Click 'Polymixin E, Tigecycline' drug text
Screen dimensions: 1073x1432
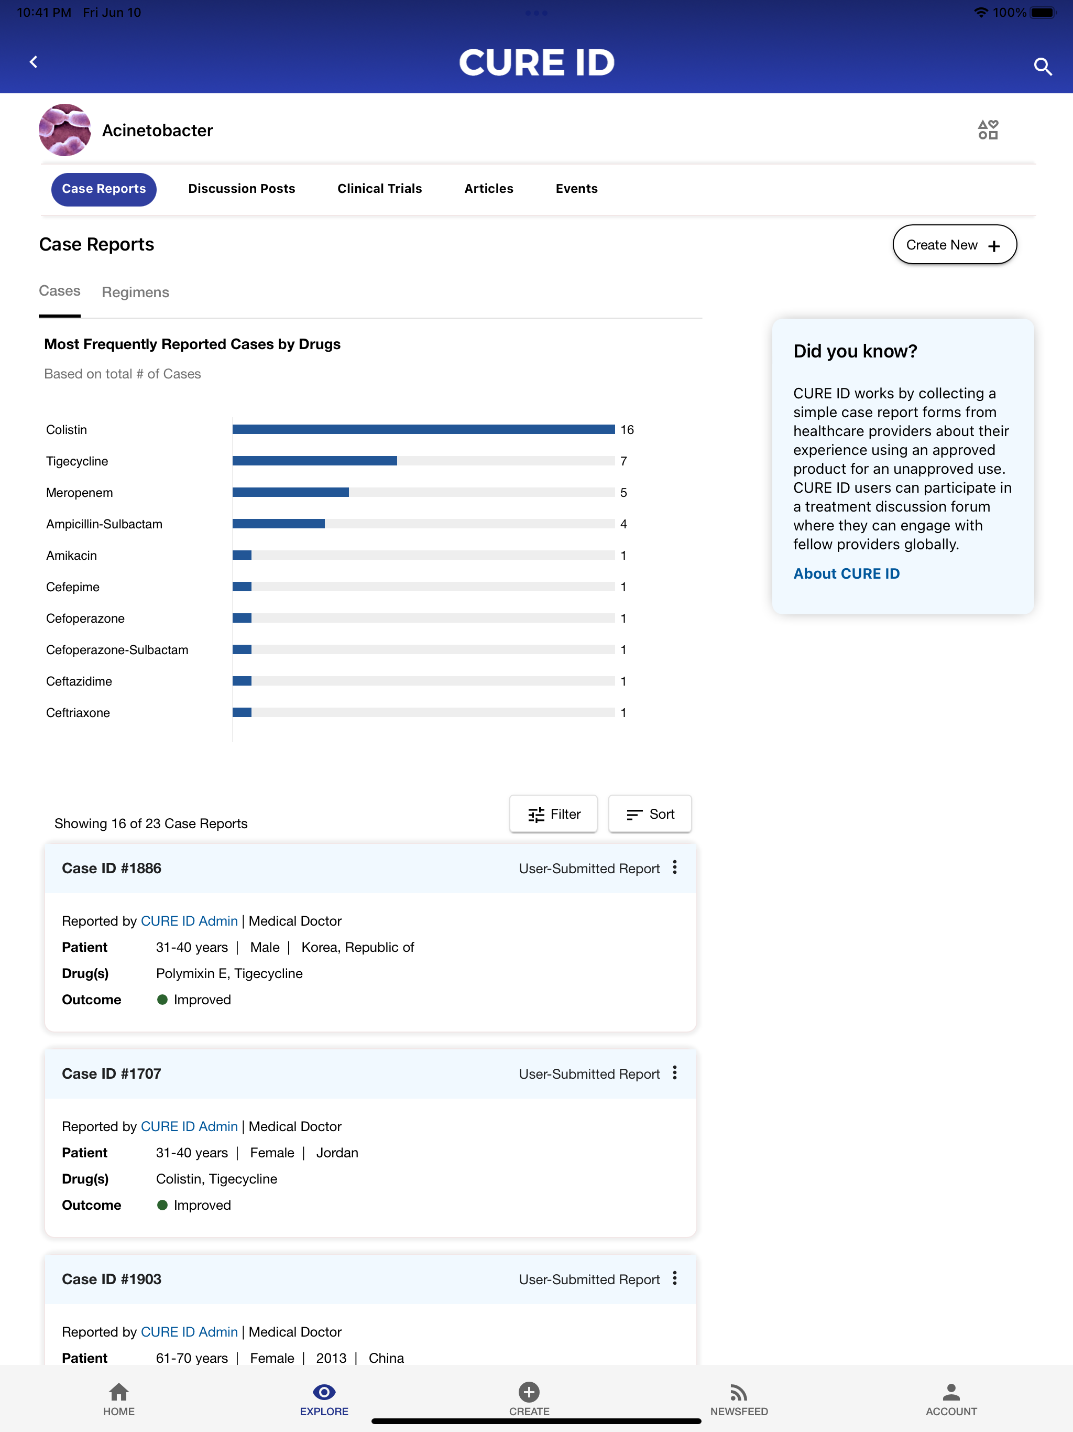229,973
